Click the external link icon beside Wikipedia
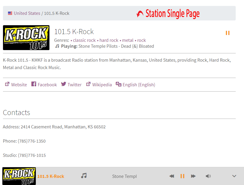Screen dimensions: 244x185 (x=88, y=84)
